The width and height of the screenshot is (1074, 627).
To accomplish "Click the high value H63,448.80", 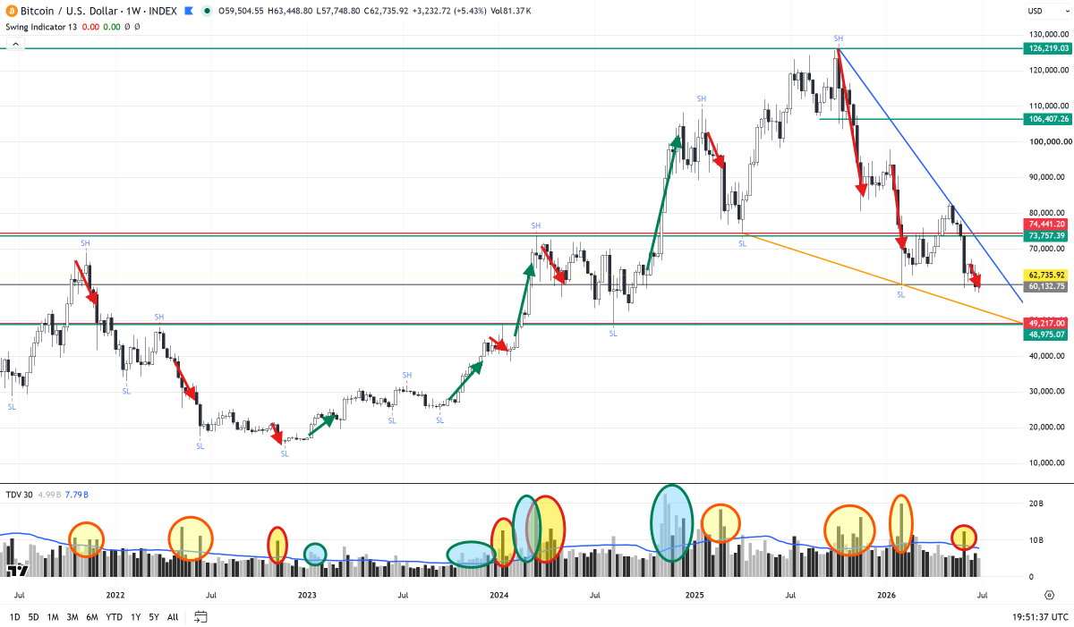I will point(292,12).
